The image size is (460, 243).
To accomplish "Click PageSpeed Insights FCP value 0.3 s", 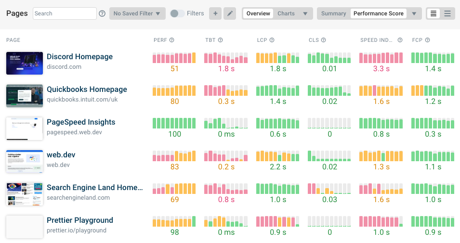I will 433,134.
